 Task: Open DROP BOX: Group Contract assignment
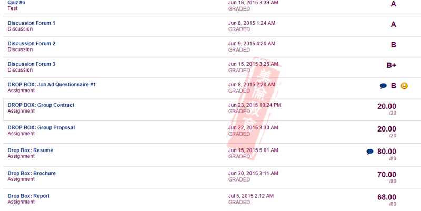[41, 105]
